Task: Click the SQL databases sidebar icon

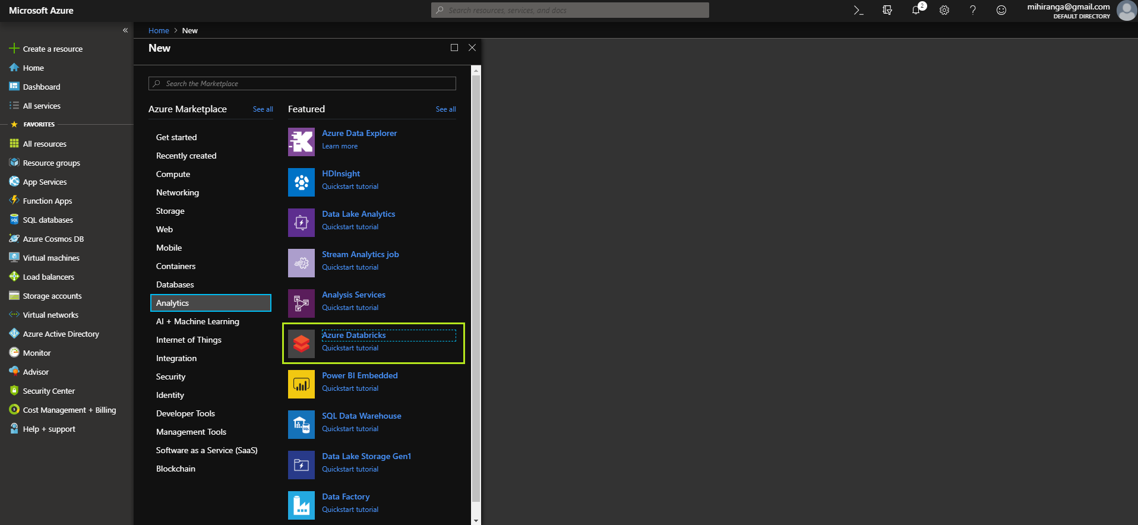Action: click(14, 219)
